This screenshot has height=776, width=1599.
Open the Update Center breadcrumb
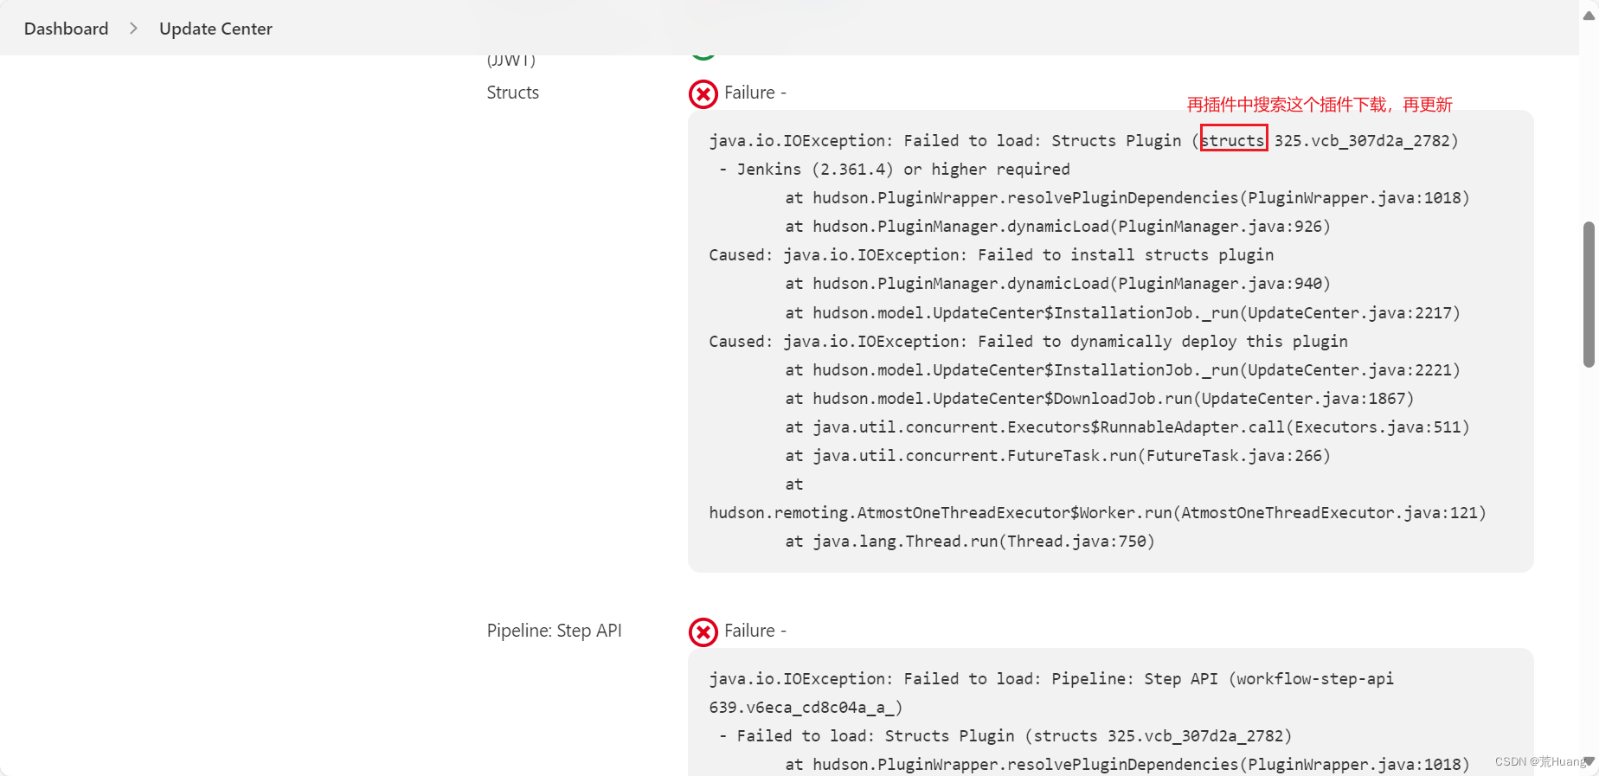pyautogui.click(x=215, y=29)
